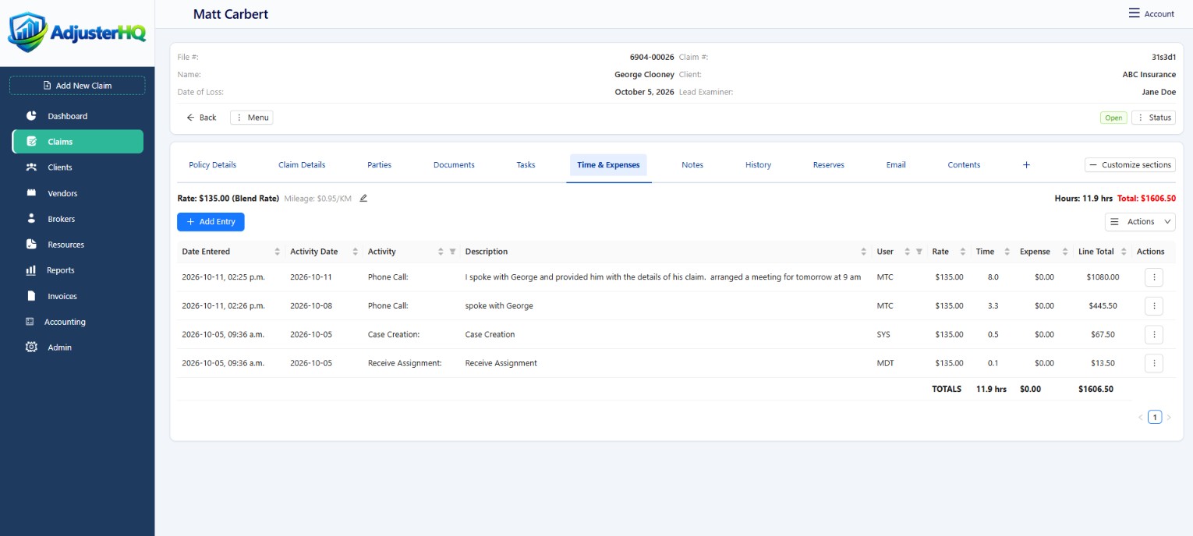Image resolution: width=1193 pixels, height=536 pixels.
Task: Open the Clients sidebar item
Action: coord(60,167)
